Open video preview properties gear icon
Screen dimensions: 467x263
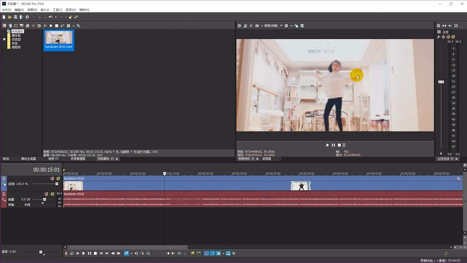(240, 26)
